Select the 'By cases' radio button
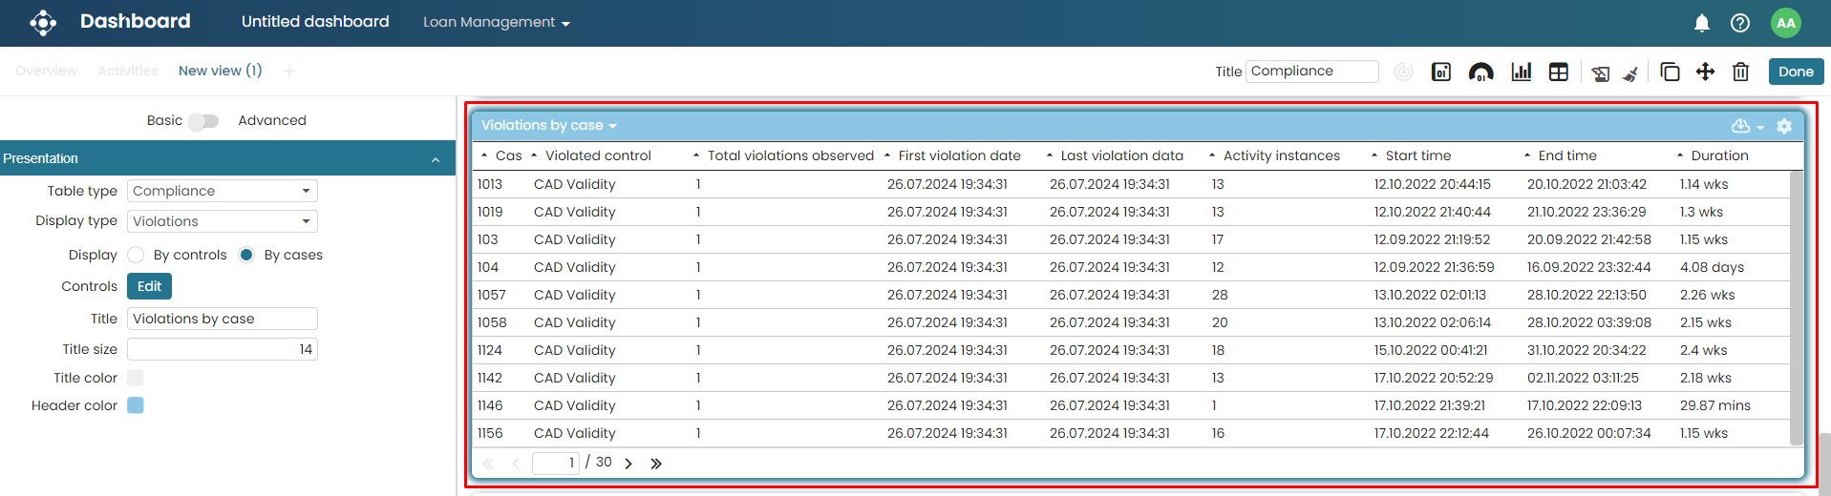The width and height of the screenshot is (1831, 496). click(246, 255)
